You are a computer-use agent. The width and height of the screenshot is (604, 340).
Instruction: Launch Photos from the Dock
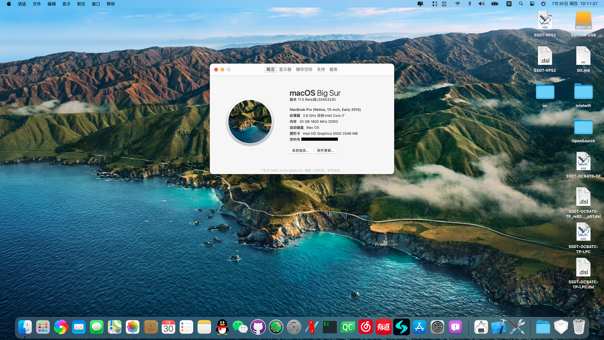coord(132,327)
